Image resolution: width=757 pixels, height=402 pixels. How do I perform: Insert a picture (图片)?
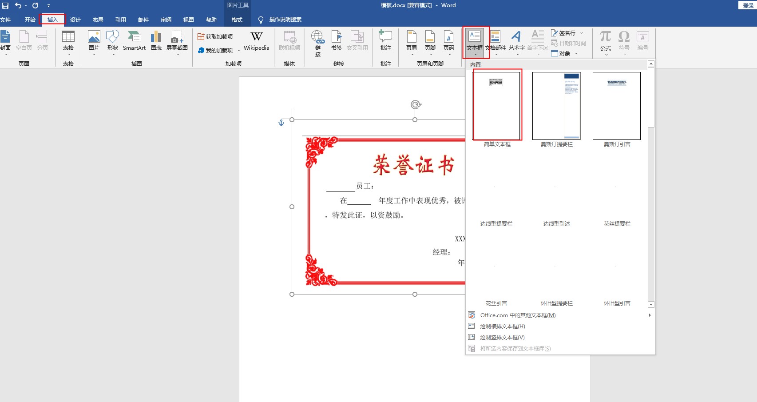pos(94,42)
